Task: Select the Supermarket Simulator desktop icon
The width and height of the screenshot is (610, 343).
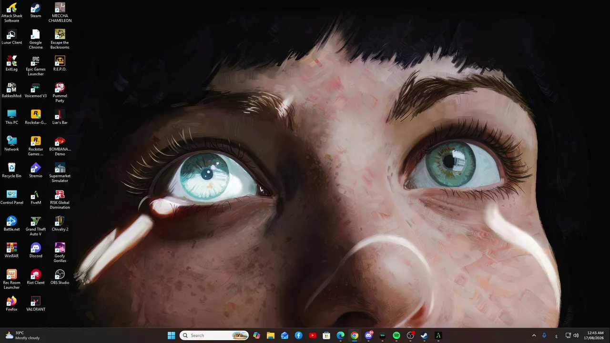Action: click(60, 172)
